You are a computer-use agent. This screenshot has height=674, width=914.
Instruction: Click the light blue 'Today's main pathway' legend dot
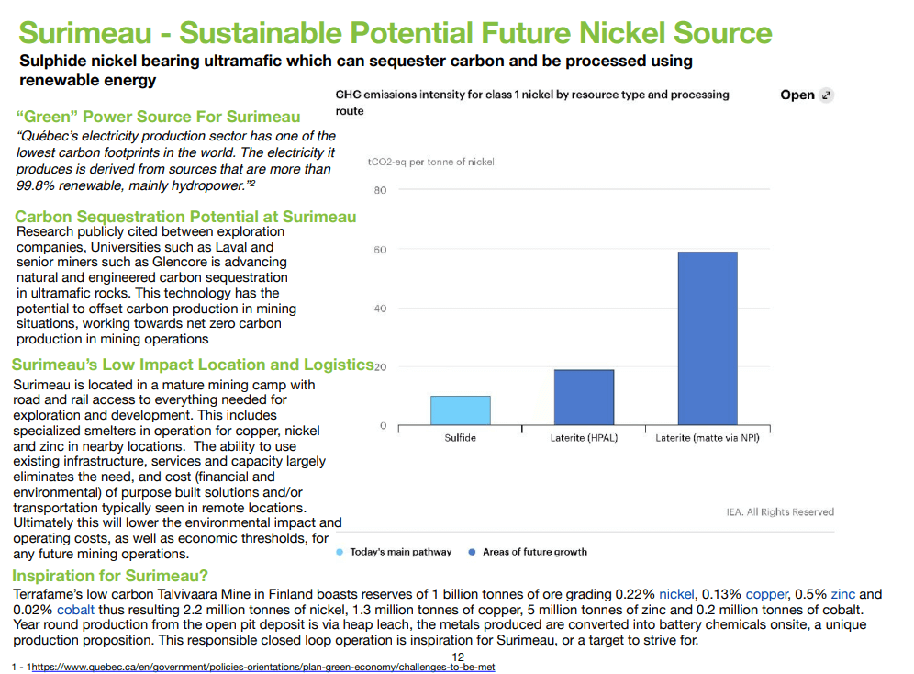[x=340, y=552]
